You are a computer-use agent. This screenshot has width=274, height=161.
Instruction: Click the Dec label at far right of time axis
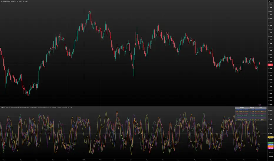coord(258,160)
